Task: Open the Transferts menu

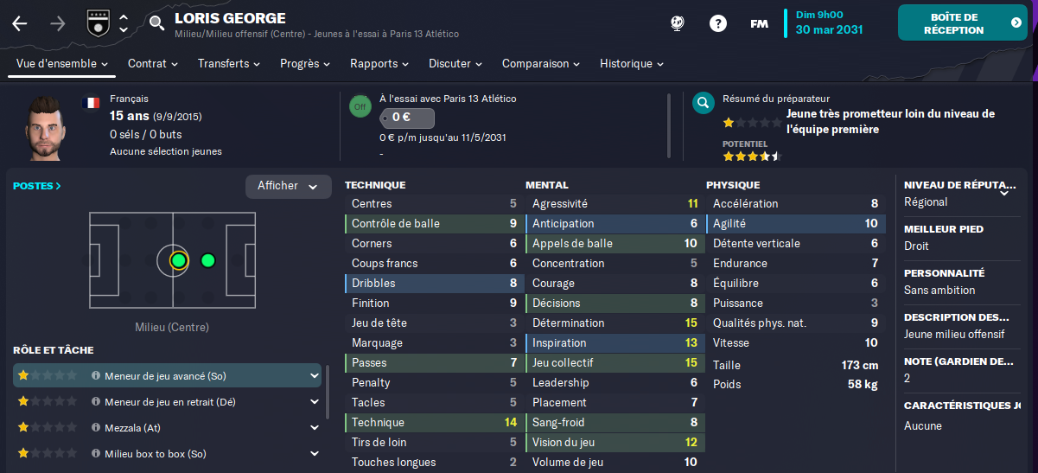Action: [x=229, y=63]
